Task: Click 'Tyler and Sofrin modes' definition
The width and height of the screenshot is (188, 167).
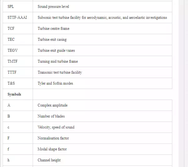Action: [x=55, y=83]
